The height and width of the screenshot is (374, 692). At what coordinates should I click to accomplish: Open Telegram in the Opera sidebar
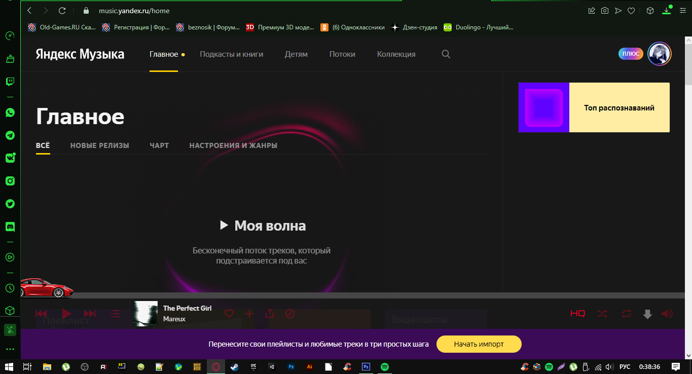[x=10, y=135]
